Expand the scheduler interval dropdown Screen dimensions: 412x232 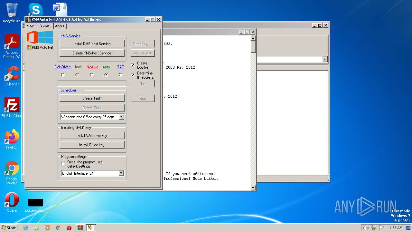121,117
